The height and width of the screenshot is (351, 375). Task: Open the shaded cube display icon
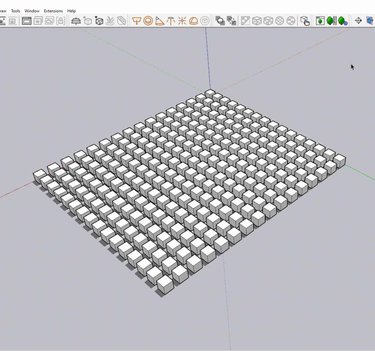[205, 21]
